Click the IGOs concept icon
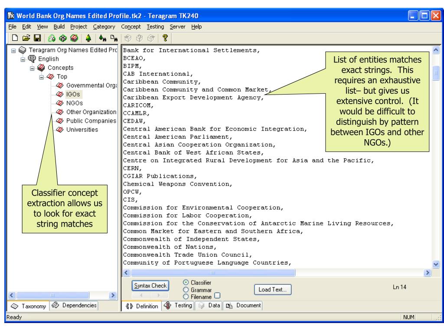Image resolution: width=444 pixels, height=333 pixels. (59, 94)
